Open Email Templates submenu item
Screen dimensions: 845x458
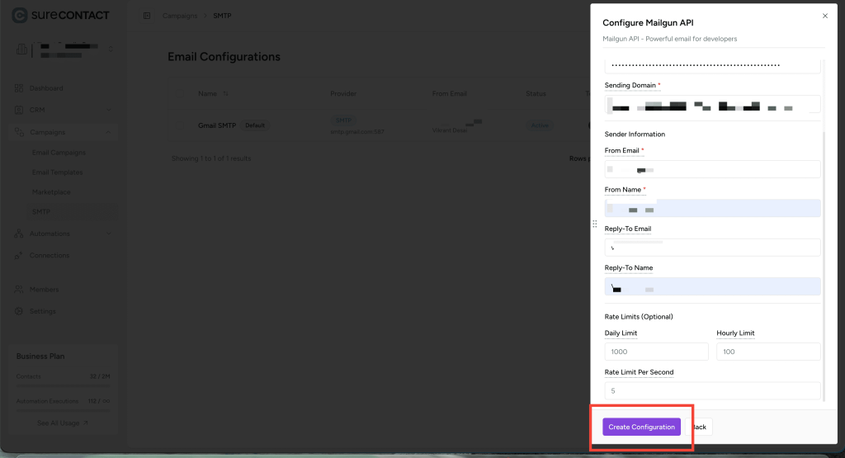(x=57, y=172)
